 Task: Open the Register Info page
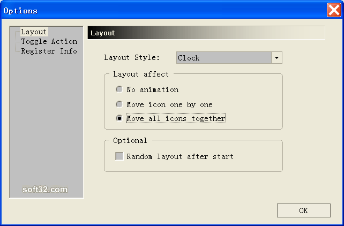49,51
